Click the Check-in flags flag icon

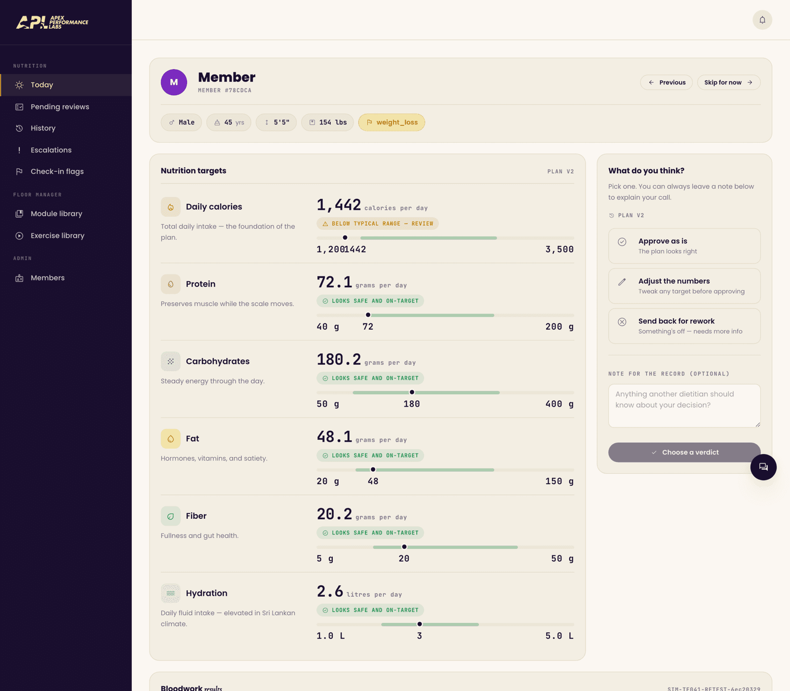[19, 171]
